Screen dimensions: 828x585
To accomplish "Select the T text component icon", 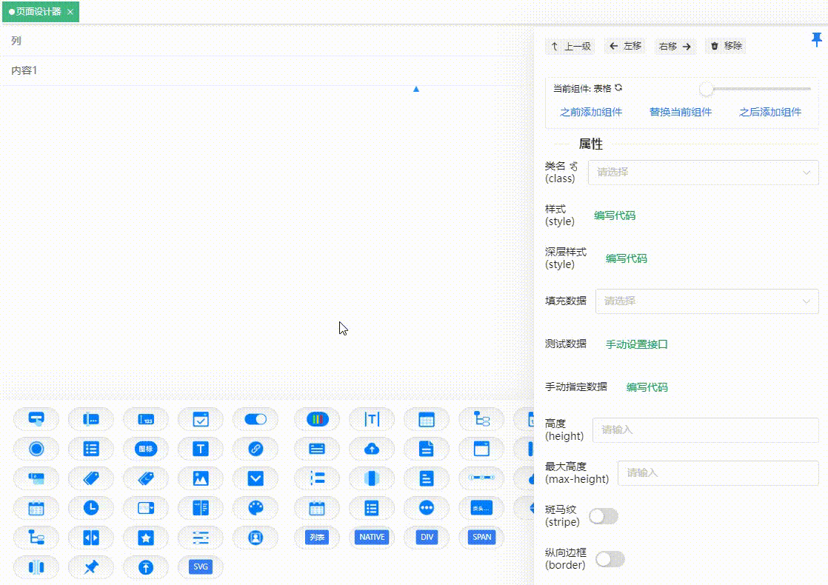I will coord(201,448).
